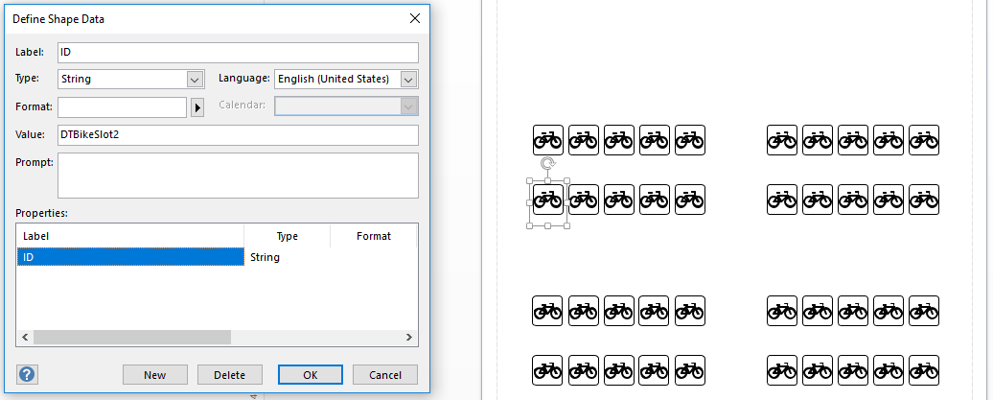The image size is (993, 400).
Task: Click the Properties scrollbar left arrow
Action: point(25,338)
